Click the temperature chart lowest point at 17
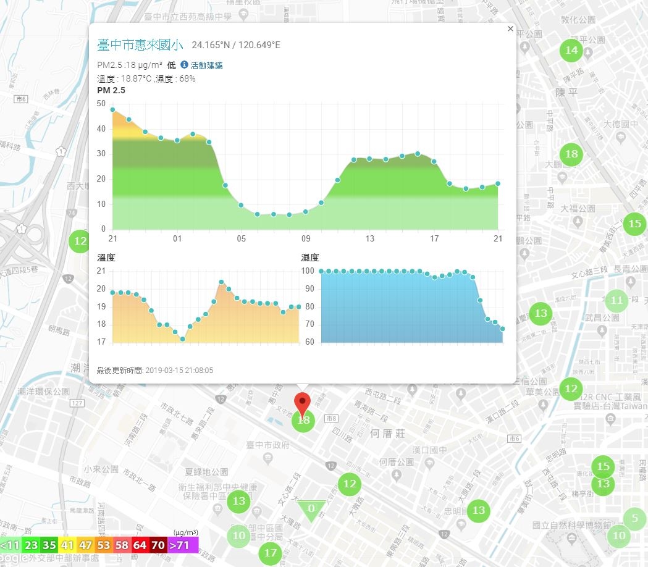The image size is (648, 567). [183, 339]
